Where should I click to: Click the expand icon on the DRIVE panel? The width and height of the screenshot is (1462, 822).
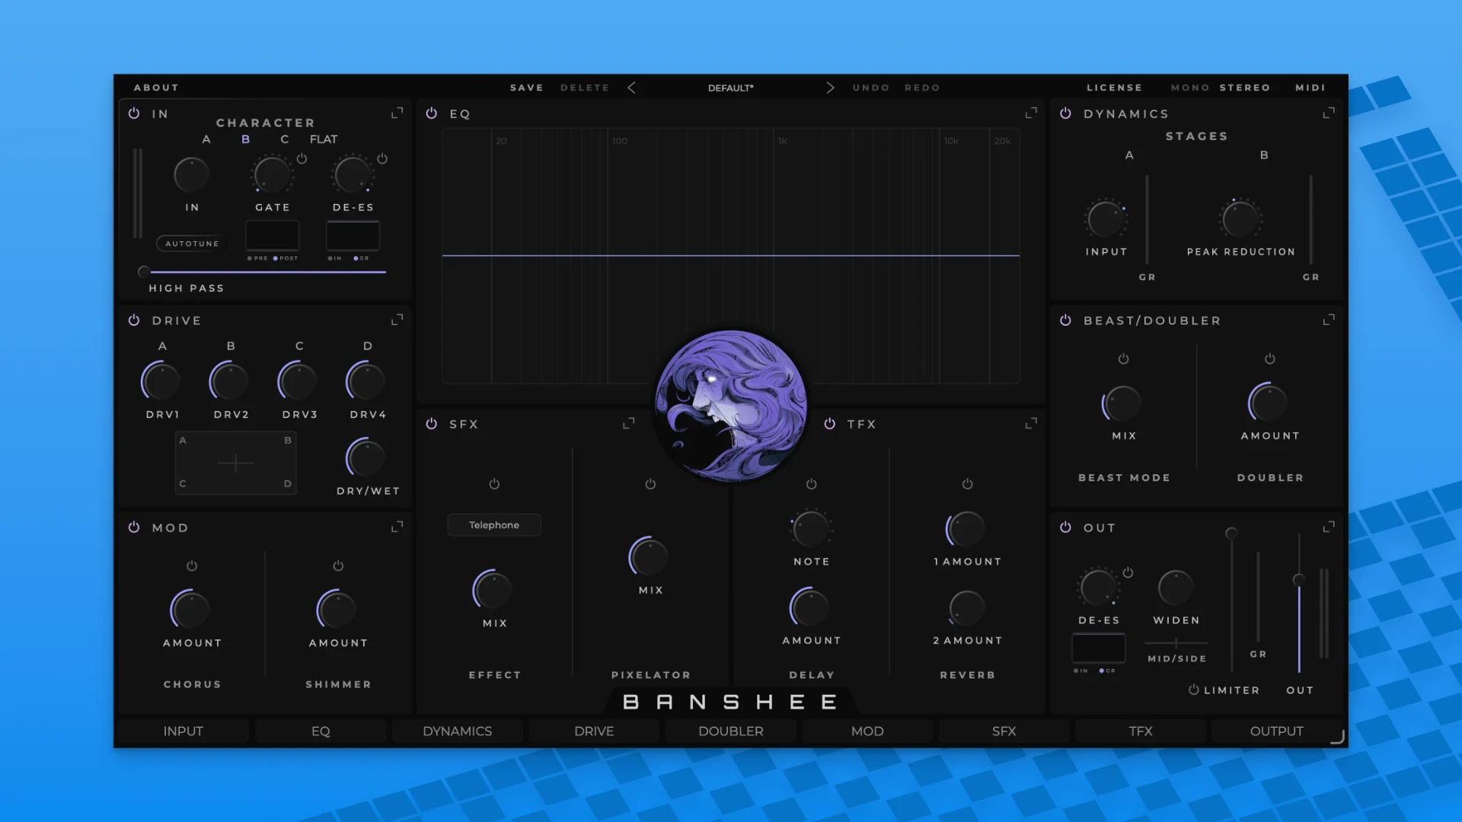[397, 319]
